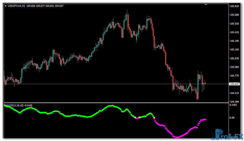Click the 104.380 price scale label
The height and width of the screenshot is (141, 244).
pyautogui.click(x=234, y=102)
